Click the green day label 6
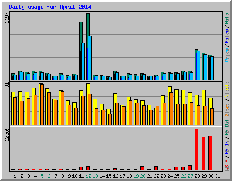232x181 pixels. 49,176
